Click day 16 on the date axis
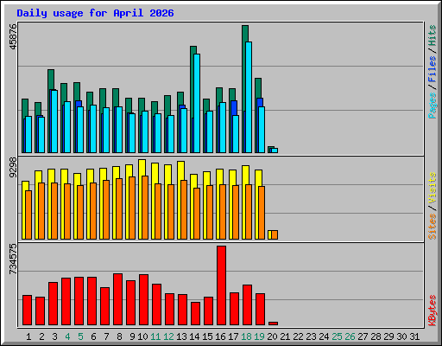This screenshot has width=442, height=346. [x=220, y=336]
